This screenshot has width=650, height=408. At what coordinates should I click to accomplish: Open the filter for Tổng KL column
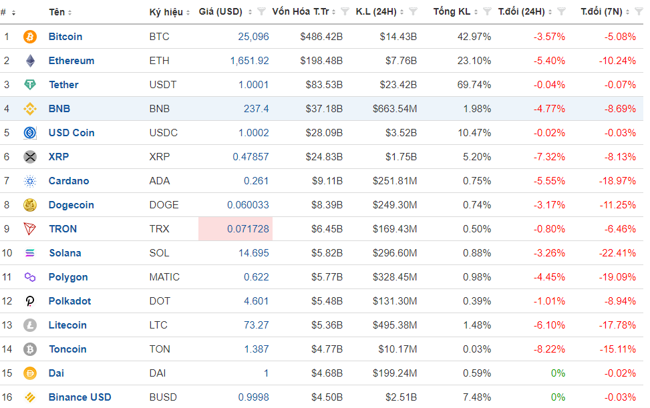pyautogui.click(x=487, y=11)
